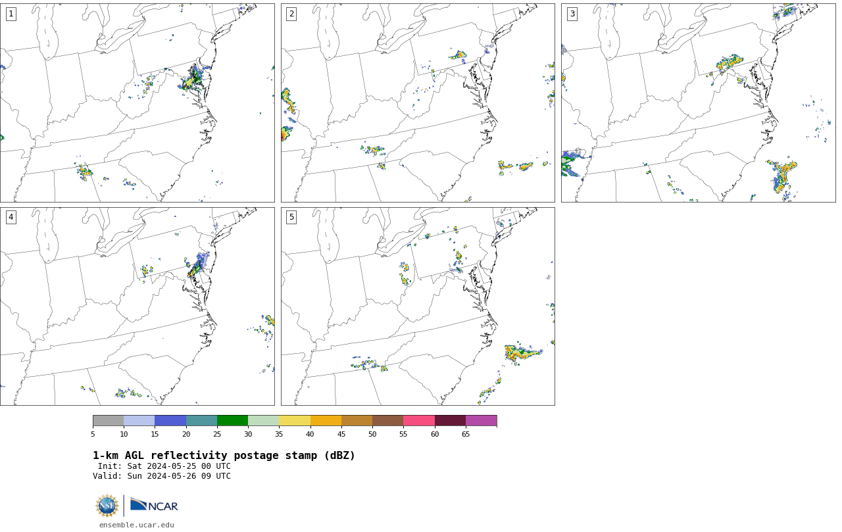Image resolution: width=842 pixels, height=532 pixels.
Task: Click the purple 65+ dBZ swatch
Action: [x=481, y=421]
